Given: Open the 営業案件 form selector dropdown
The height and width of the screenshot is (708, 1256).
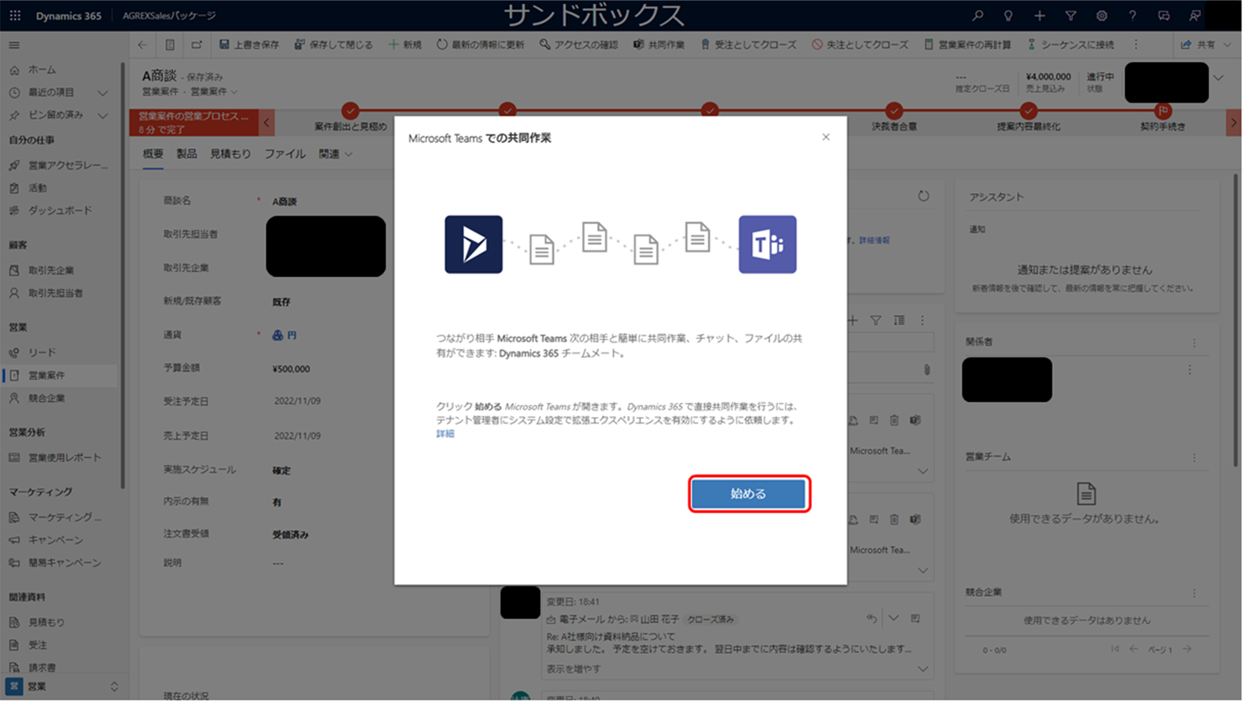Looking at the screenshot, I should (x=213, y=92).
